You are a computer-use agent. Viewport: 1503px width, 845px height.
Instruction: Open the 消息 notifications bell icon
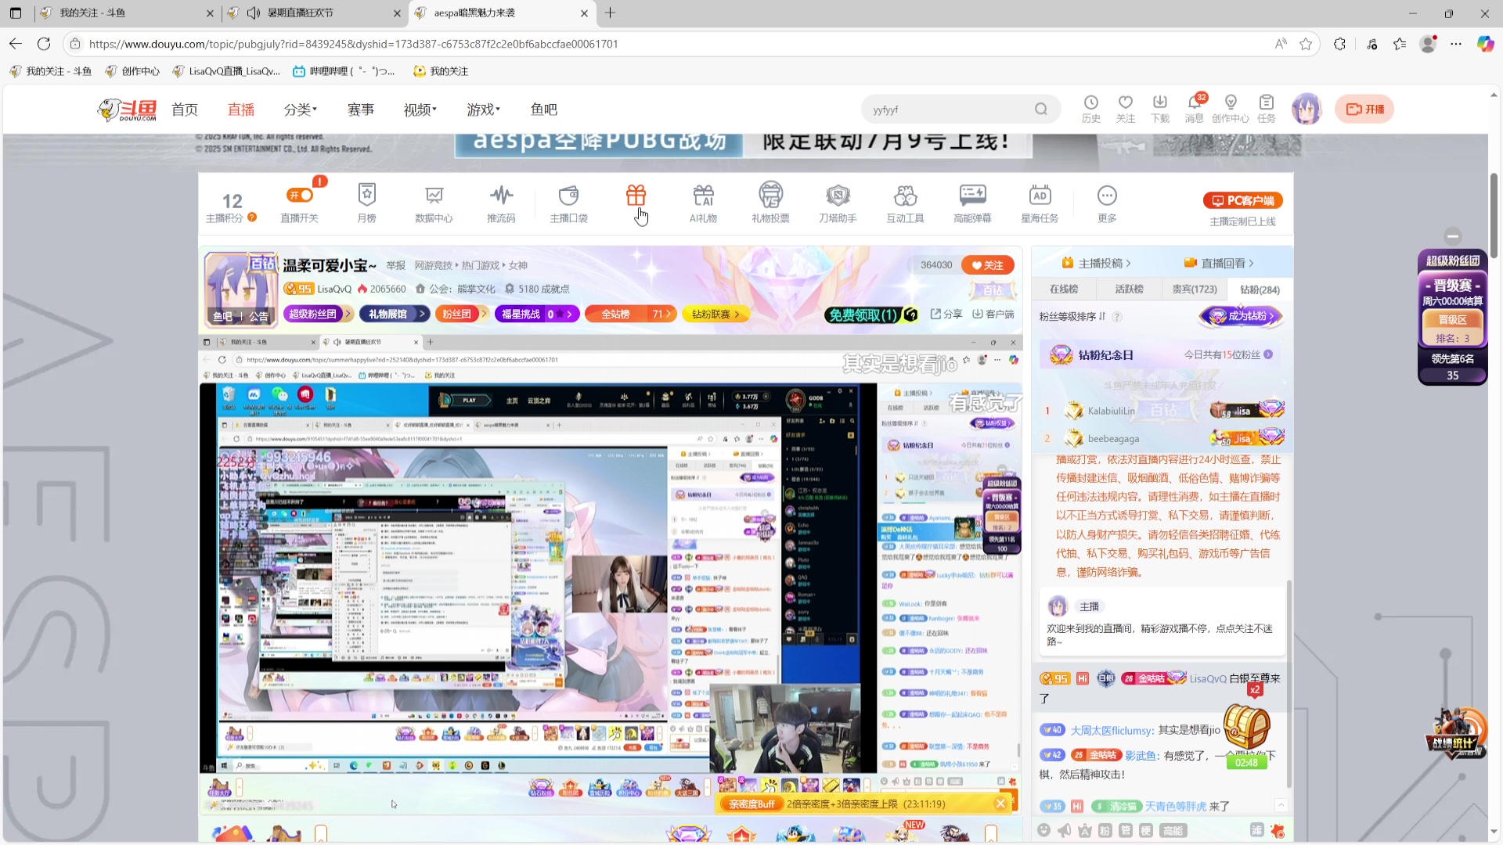click(1195, 109)
